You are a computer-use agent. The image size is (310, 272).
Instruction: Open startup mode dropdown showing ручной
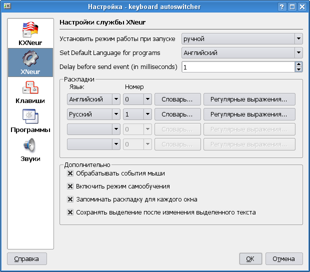(242, 38)
